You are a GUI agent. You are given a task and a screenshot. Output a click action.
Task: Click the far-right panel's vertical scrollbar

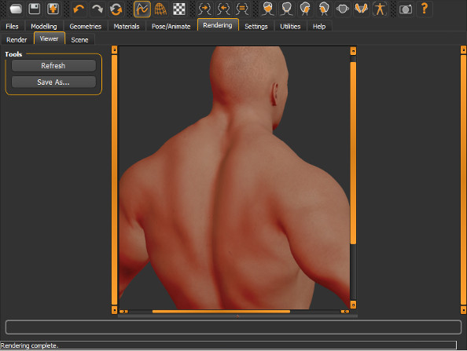463,180
